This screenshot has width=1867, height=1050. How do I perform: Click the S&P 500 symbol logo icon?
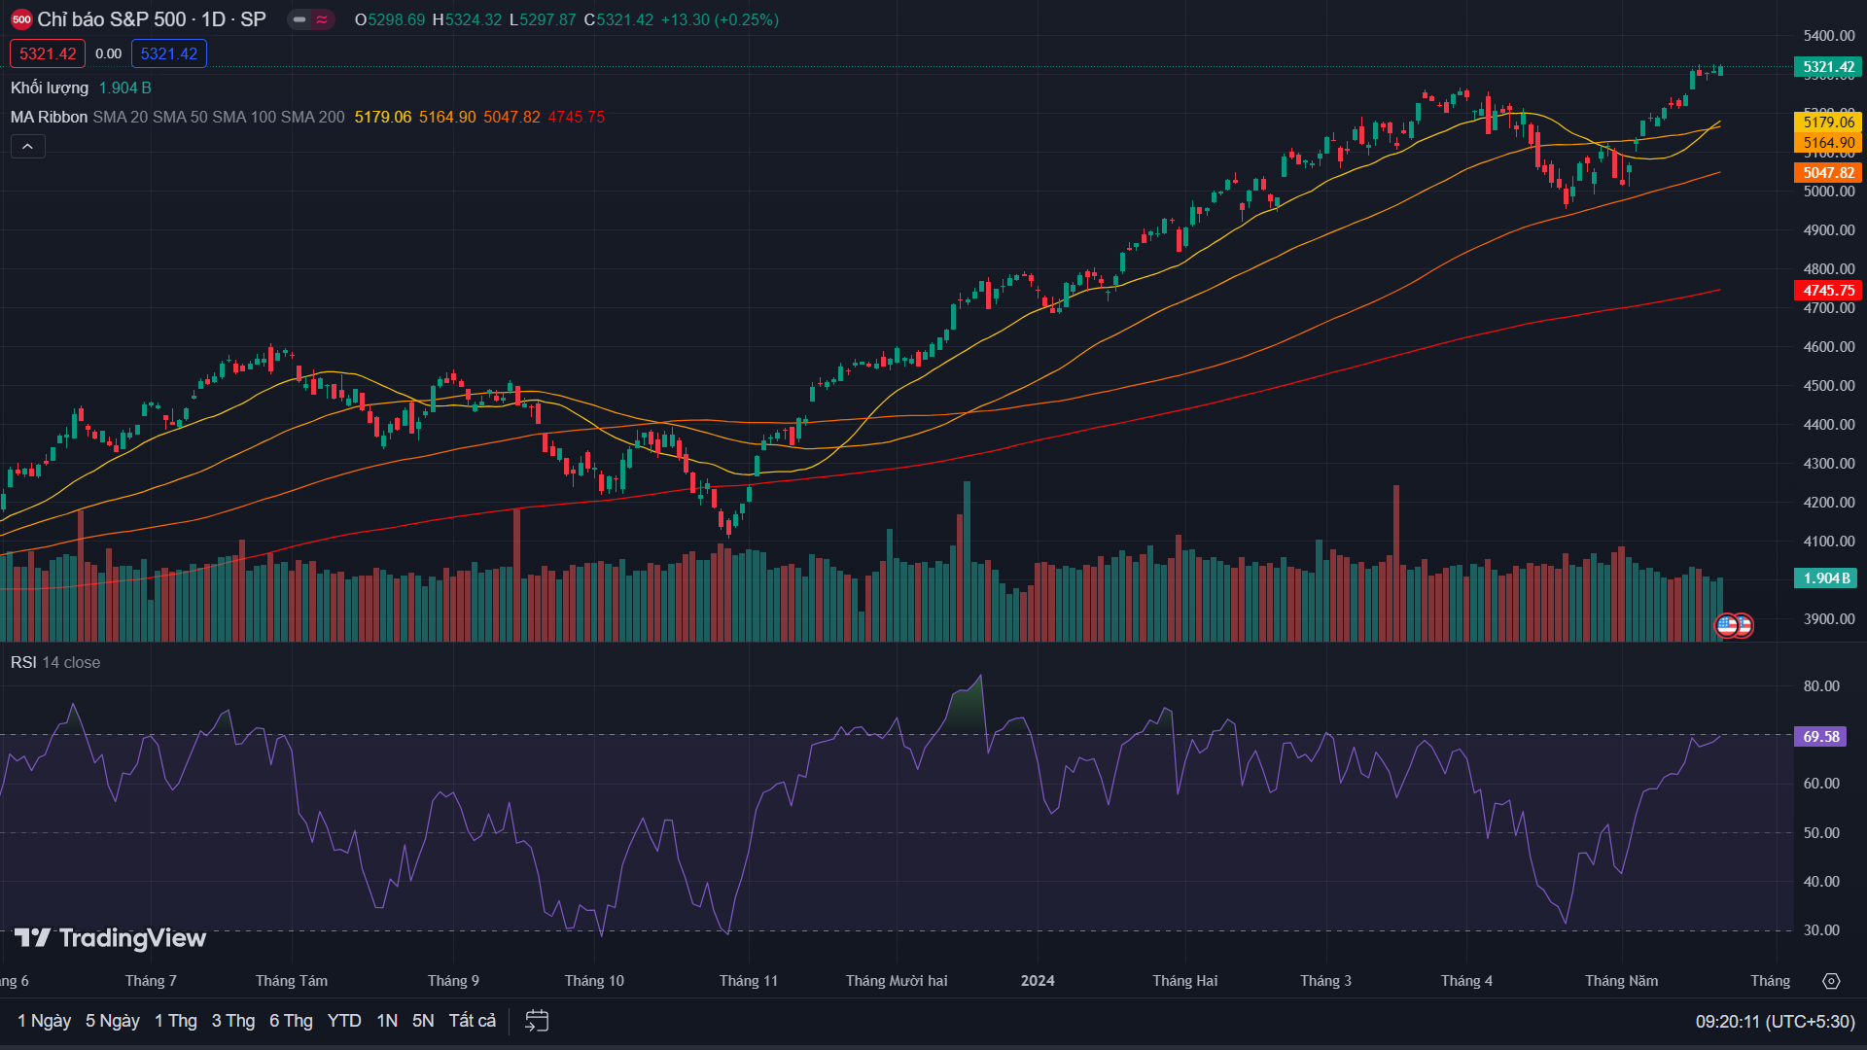[20, 19]
